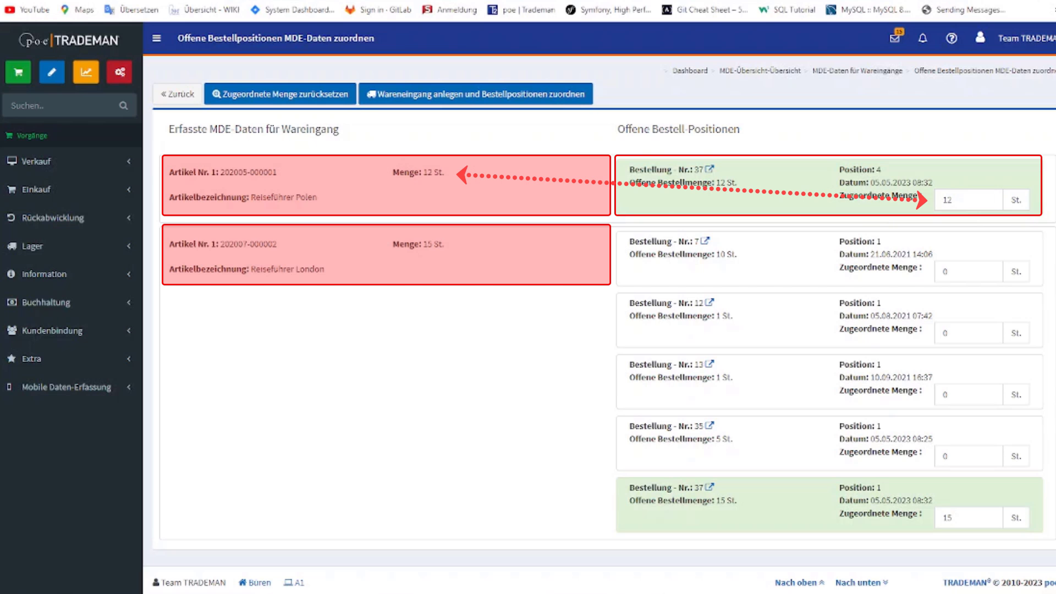The width and height of the screenshot is (1056, 594).
Task: Click Zugeordnete Menge zurücksetzen button
Action: point(280,94)
